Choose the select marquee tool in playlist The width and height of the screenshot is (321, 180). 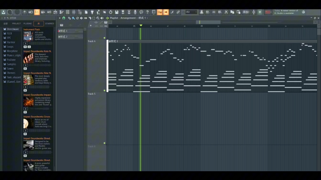(94, 18)
